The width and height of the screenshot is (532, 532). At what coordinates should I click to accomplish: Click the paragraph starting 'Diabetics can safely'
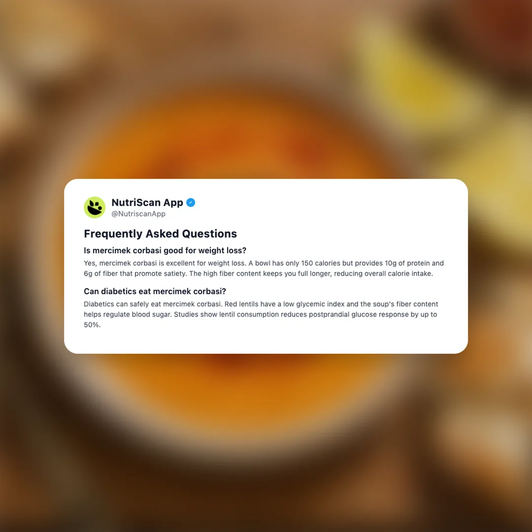[x=261, y=314]
